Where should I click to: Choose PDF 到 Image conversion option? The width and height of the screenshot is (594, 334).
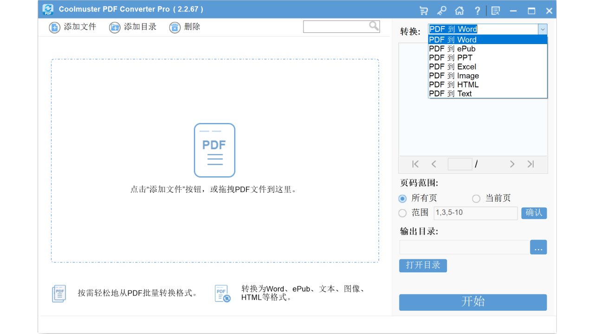[x=452, y=75]
